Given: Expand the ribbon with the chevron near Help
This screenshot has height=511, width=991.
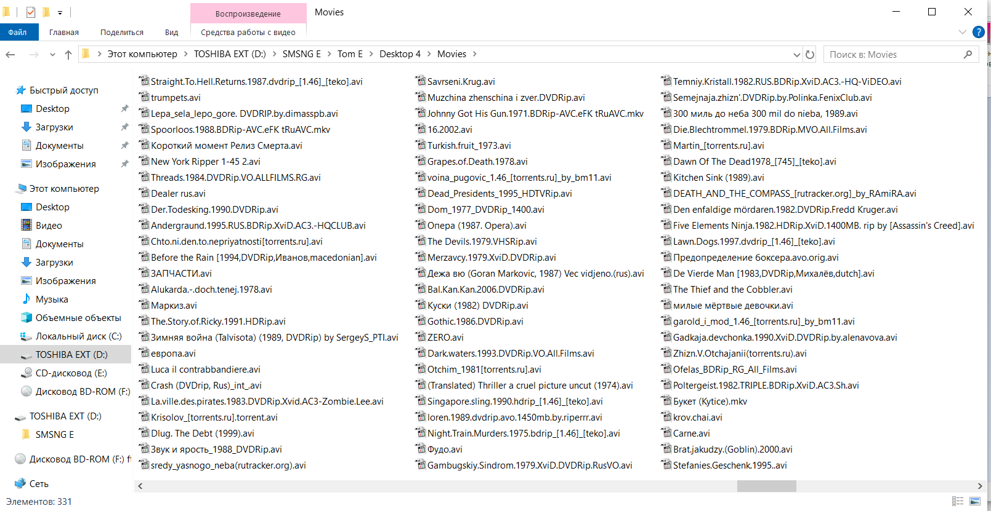Looking at the screenshot, I should click(x=963, y=32).
